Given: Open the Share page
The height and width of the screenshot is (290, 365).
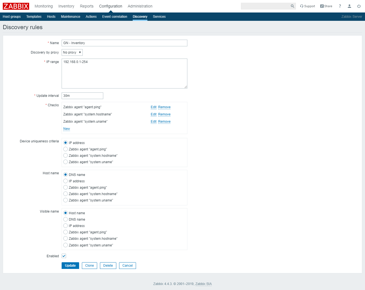Looking at the screenshot, I should point(326,6).
